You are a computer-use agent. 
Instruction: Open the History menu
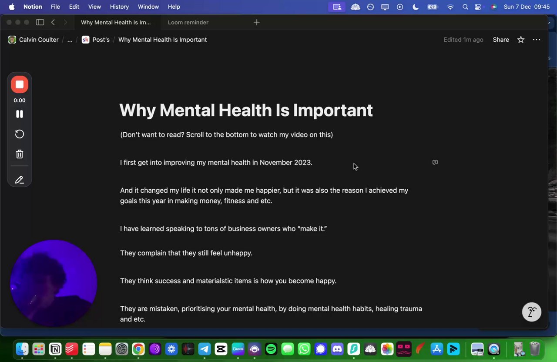click(119, 7)
